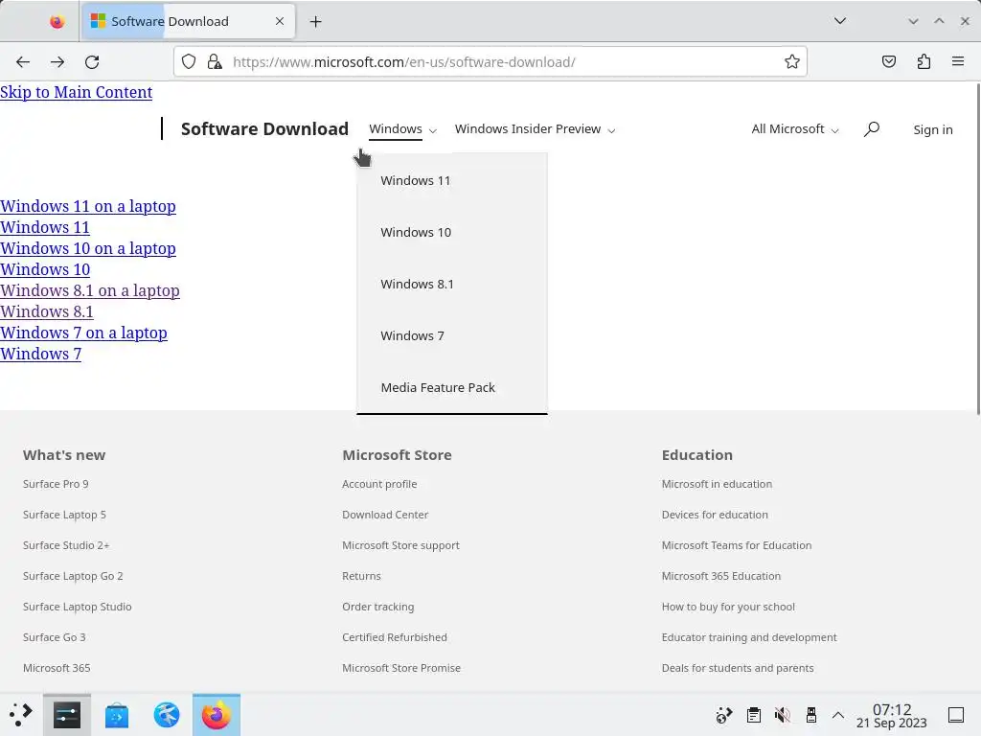
Task: Open System Settings from taskbar
Action: [67, 715]
